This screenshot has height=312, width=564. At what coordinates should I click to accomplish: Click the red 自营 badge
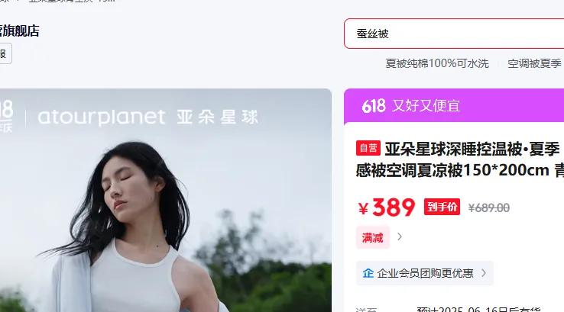368,148
